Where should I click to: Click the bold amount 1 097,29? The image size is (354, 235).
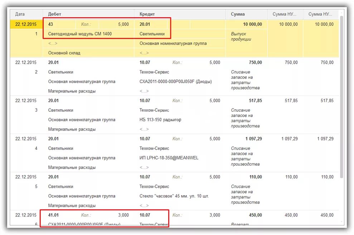pyautogui.click(x=253, y=139)
